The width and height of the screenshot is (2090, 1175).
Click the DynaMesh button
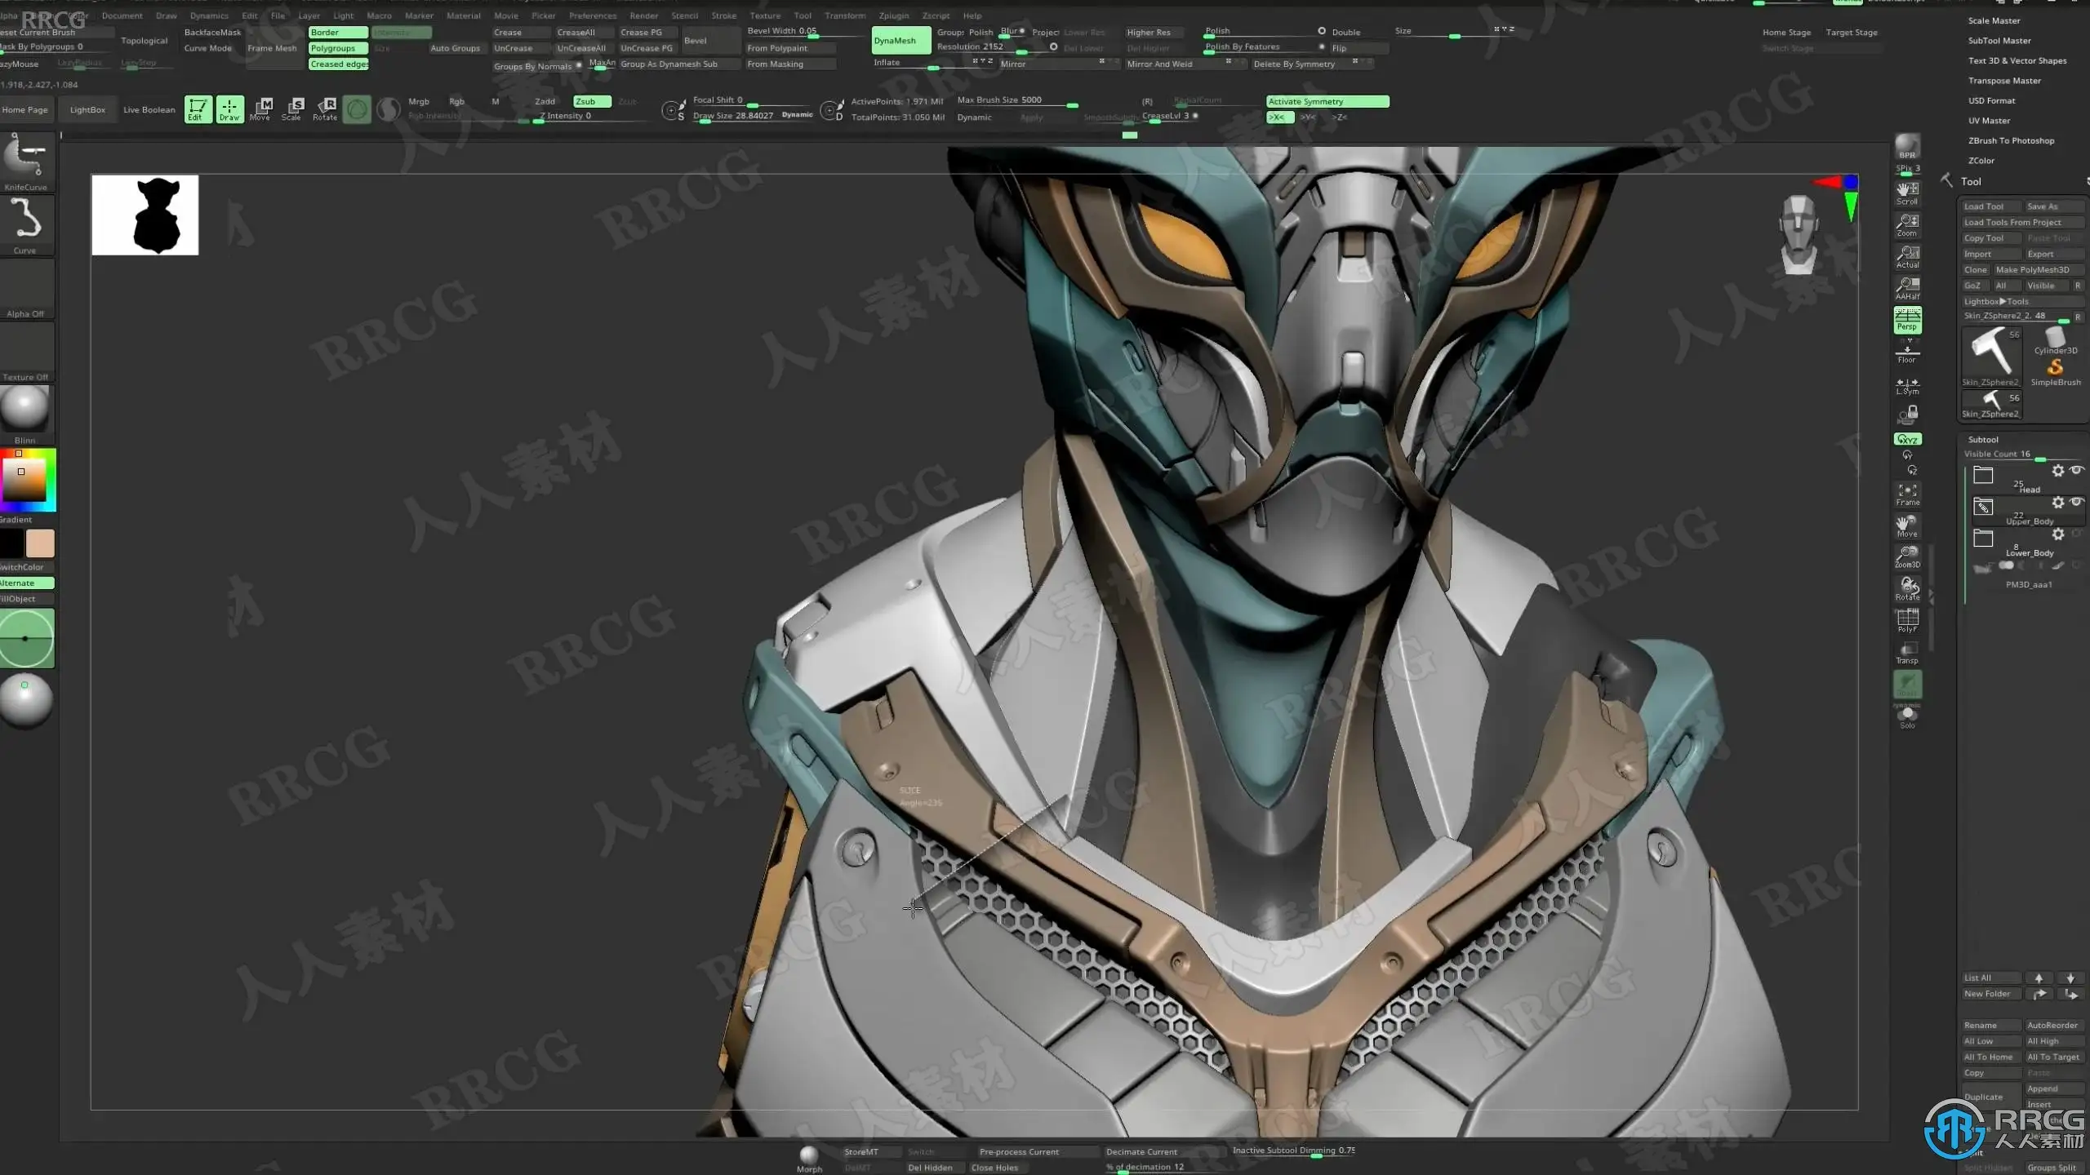pos(900,40)
